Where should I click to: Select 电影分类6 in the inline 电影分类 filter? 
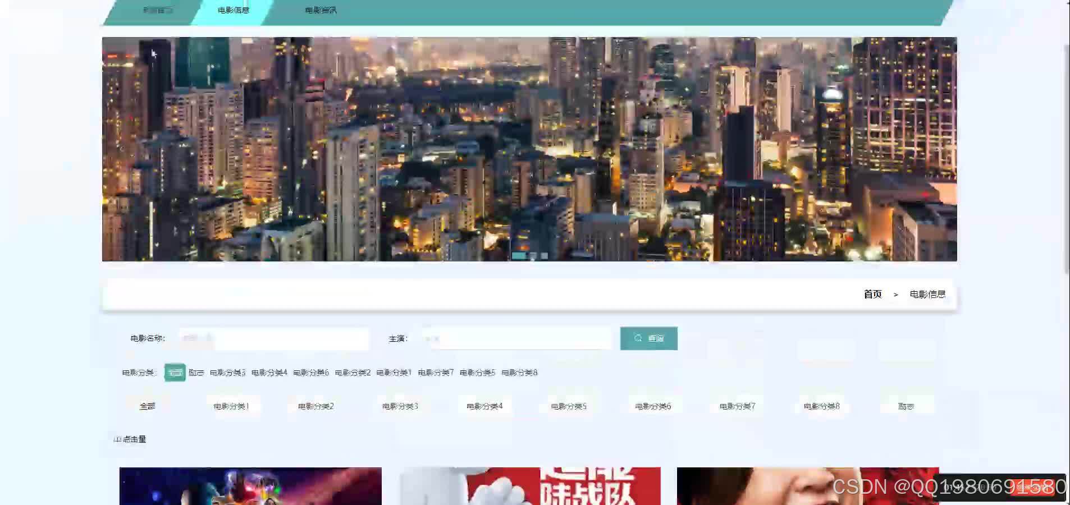pos(311,373)
